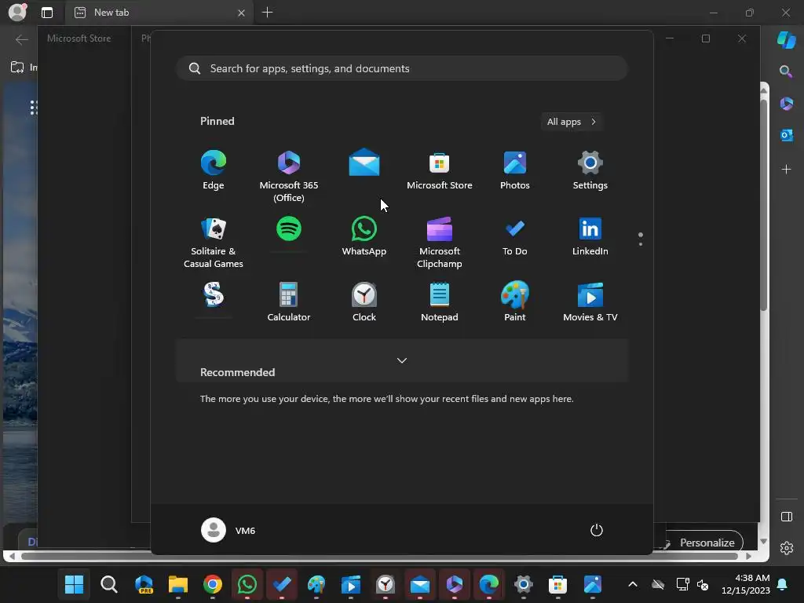804x603 pixels.
Task: Click back arrow in Microsoft Store window
Action: tap(21, 39)
